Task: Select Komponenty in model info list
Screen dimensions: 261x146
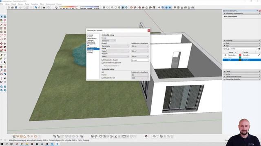Action: (91, 44)
